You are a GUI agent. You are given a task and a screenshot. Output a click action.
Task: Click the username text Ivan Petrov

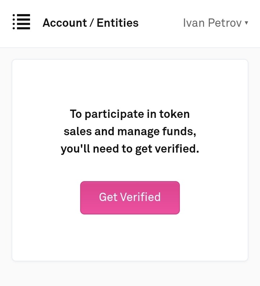[212, 23]
